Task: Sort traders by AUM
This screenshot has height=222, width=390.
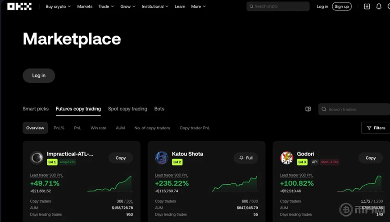Action: 120,128
